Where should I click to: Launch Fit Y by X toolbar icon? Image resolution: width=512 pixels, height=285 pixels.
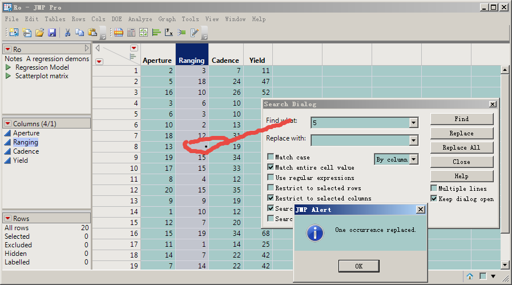[169, 33]
